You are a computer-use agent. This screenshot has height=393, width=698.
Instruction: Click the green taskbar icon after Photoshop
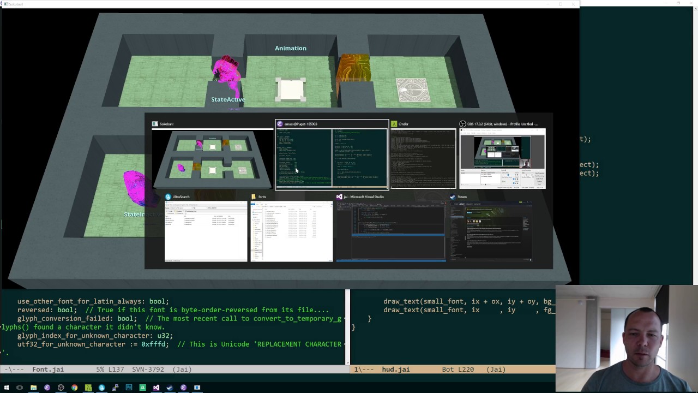142,388
